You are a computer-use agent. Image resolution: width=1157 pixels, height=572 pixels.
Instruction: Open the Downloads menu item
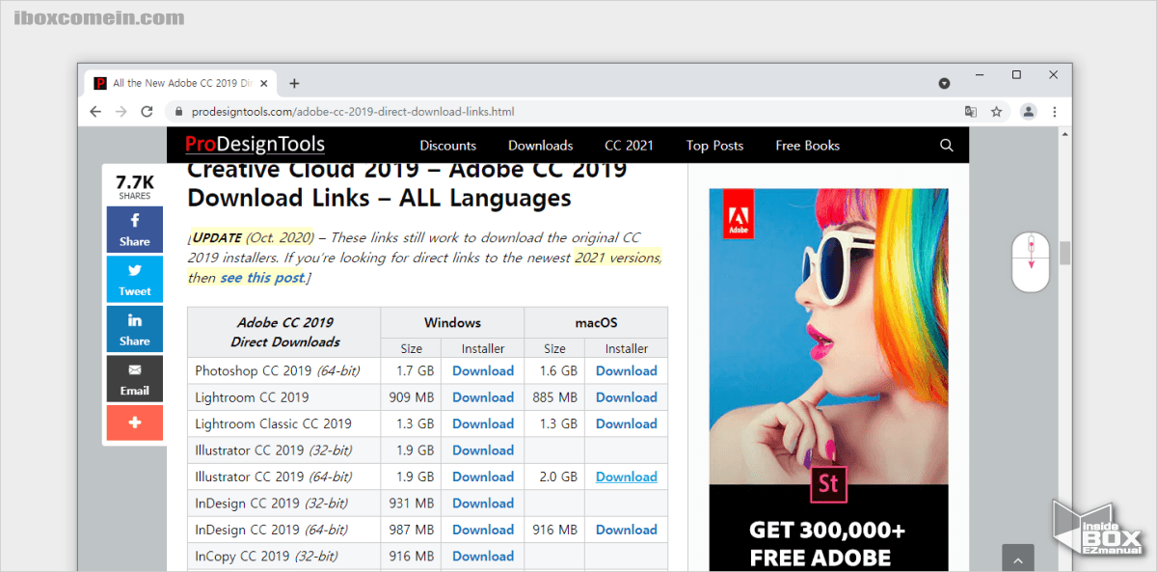pyautogui.click(x=540, y=146)
